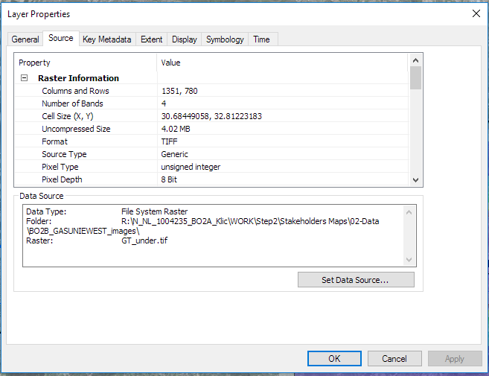Click the TIFF format value
Image resolution: width=489 pixels, height=376 pixels.
[x=170, y=141]
